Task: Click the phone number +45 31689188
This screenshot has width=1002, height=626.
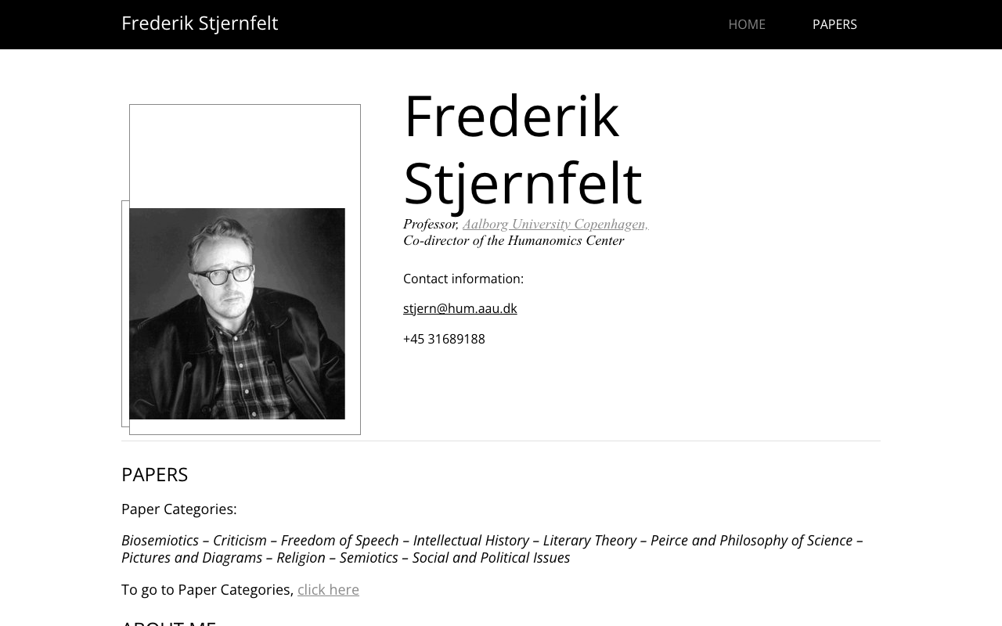Action: click(x=444, y=339)
